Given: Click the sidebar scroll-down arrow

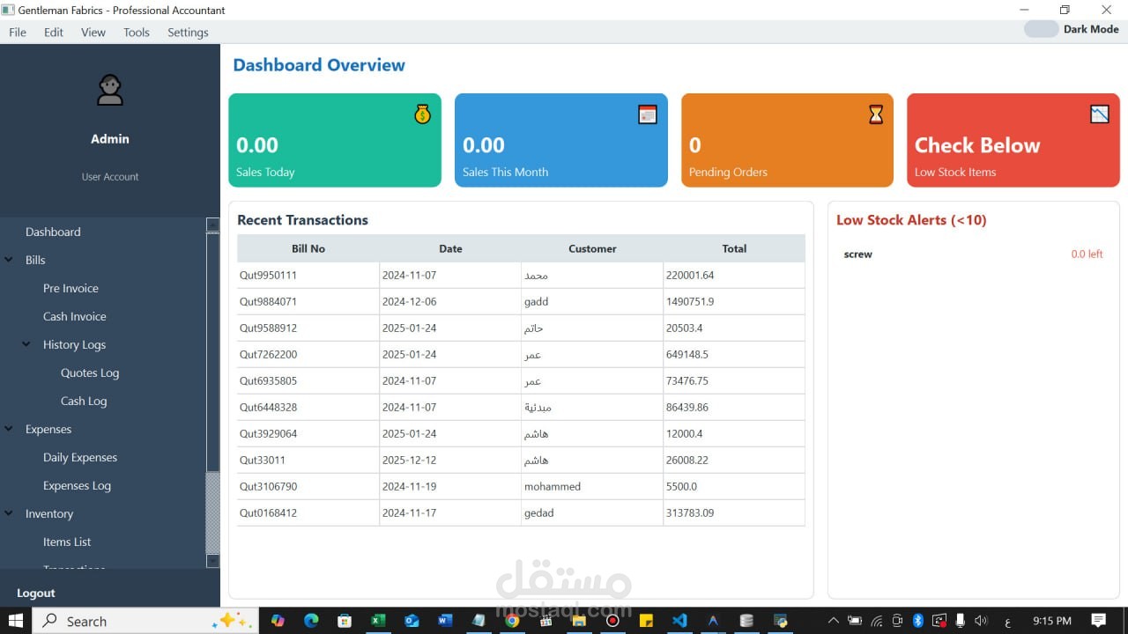Looking at the screenshot, I should (212, 561).
